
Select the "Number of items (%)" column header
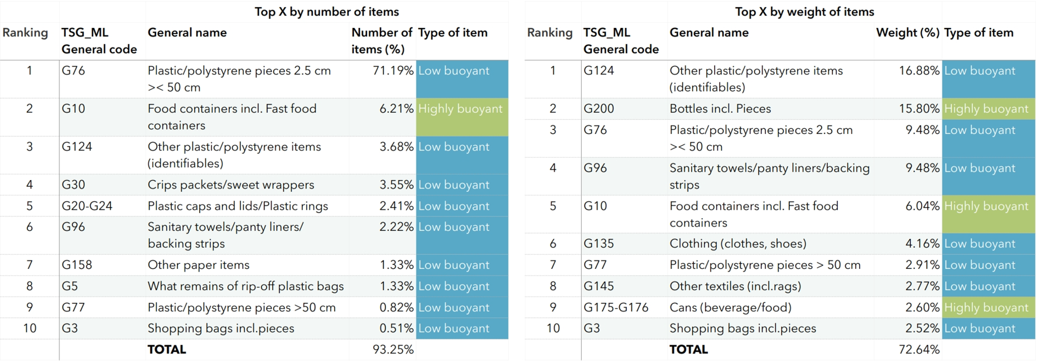382,41
